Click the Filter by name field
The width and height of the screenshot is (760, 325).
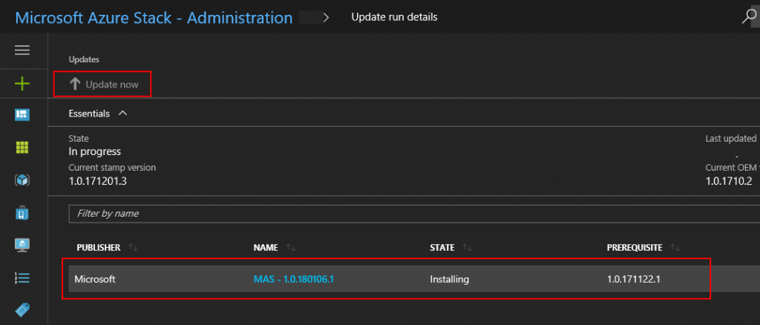click(414, 214)
